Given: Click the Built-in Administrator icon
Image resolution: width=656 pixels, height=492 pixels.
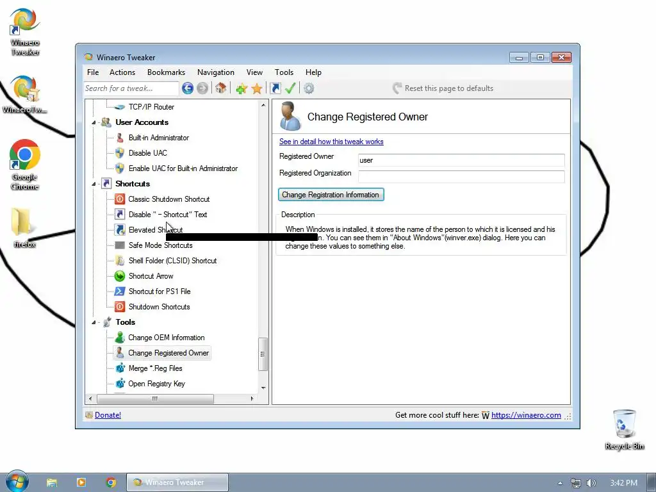Looking at the screenshot, I should (x=120, y=138).
